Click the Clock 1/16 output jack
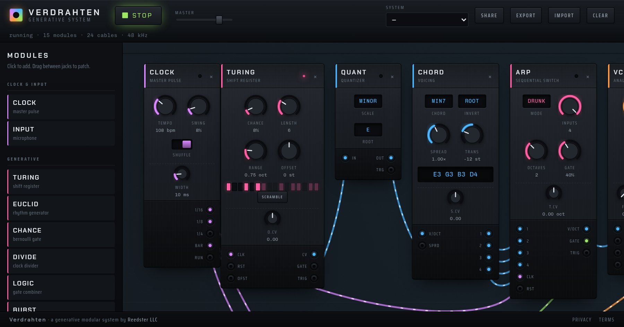This screenshot has height=327, width=624. pos(210,210)
